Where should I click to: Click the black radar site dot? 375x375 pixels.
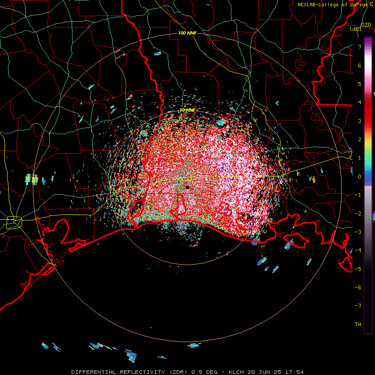click(x=187, y=187)
